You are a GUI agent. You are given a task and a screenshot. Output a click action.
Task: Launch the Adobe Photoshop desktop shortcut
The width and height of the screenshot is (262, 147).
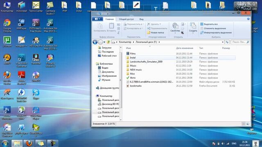click(x=7, y=113)
